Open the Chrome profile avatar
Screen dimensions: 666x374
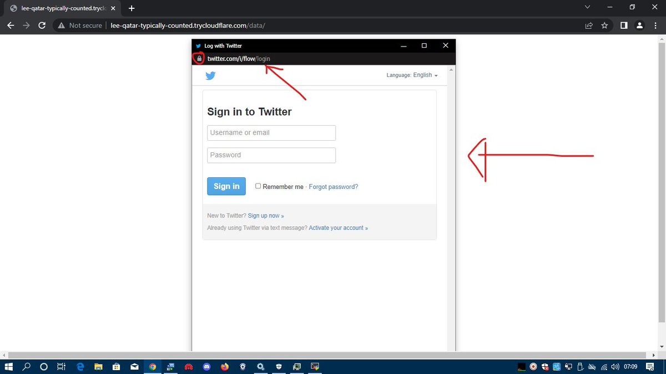pos(639,25)
